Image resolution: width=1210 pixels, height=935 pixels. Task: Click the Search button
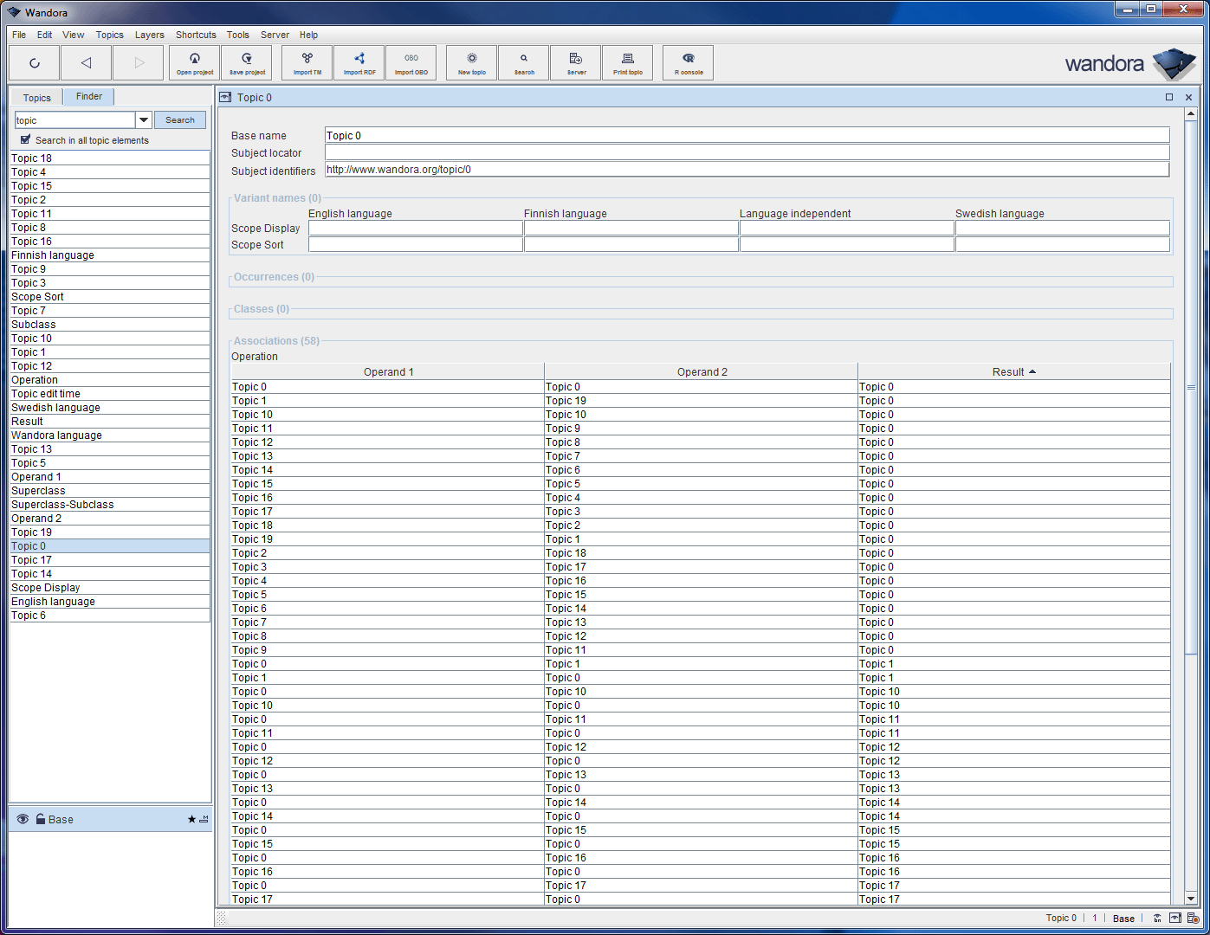[x=179, y=119]
